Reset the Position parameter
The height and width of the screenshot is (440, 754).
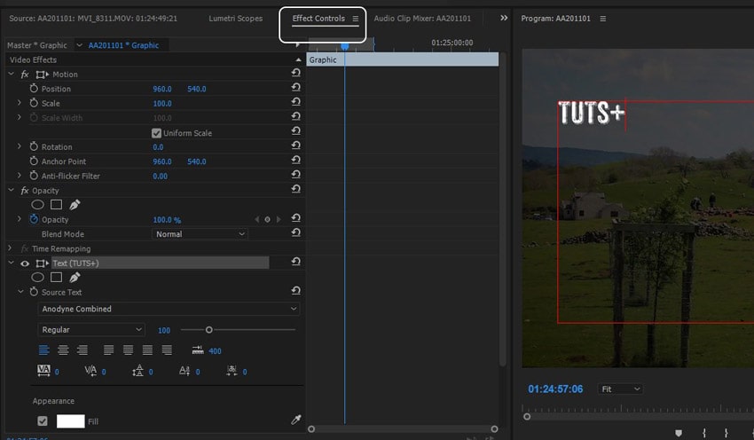(295, 89)
